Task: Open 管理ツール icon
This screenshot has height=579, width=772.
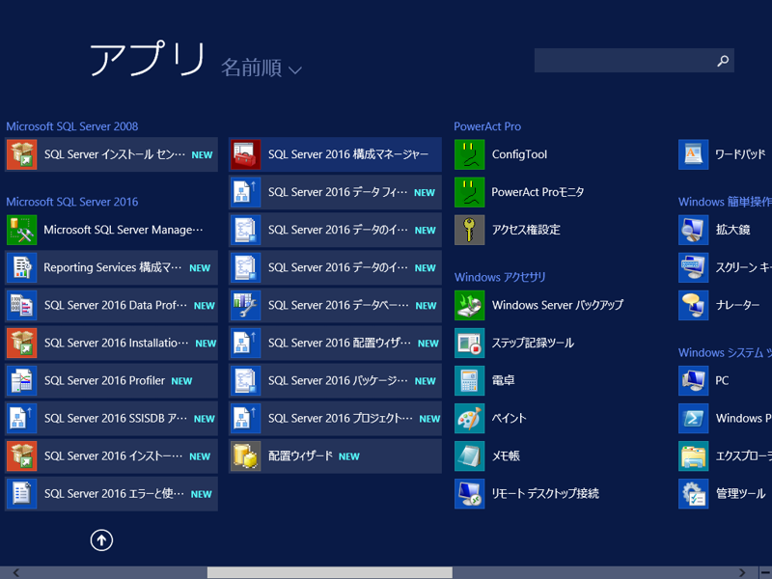Action: pos(694,494)
